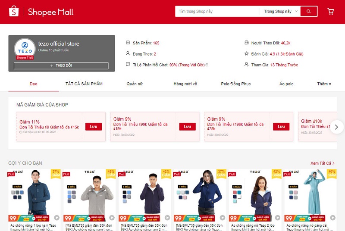Click the red search magnifier button
Screen dimensions: 345x231
(308, 12)
